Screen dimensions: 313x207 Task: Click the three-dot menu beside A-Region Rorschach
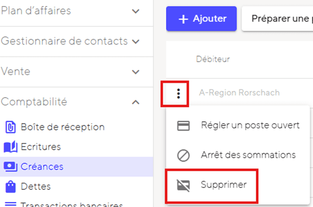178,93
